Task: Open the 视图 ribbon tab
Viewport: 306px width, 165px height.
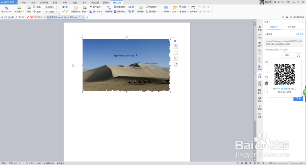Action: pos(75,2)
